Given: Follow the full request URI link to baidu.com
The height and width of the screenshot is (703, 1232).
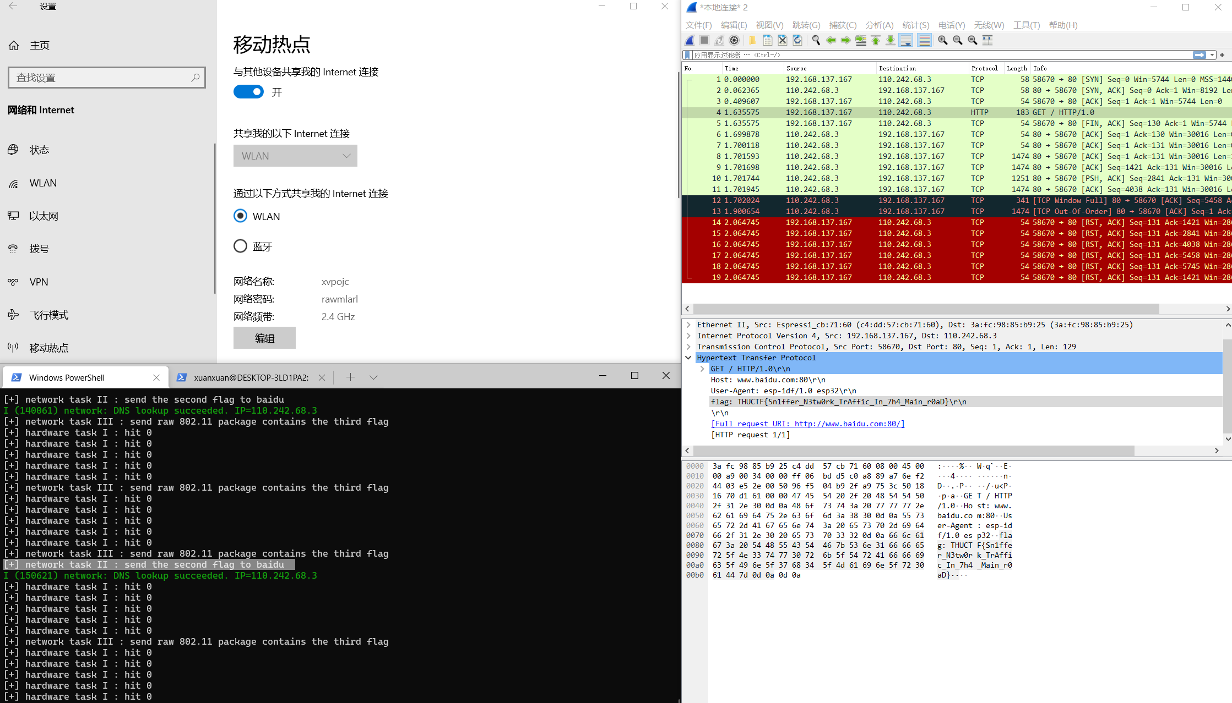Looking at the screenshot, I should (x=807, y=424).
